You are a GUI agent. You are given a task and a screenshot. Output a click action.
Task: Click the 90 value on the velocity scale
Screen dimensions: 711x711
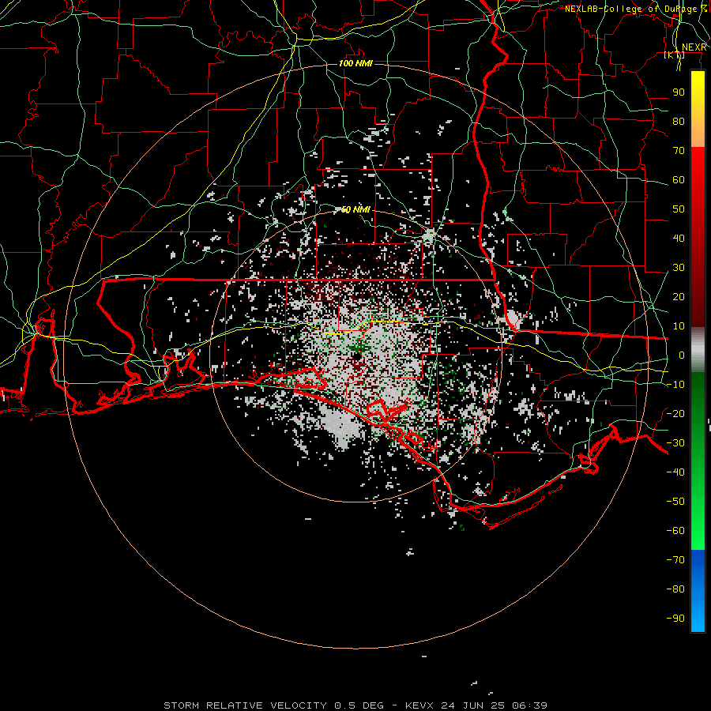click(x=679, y=92)
